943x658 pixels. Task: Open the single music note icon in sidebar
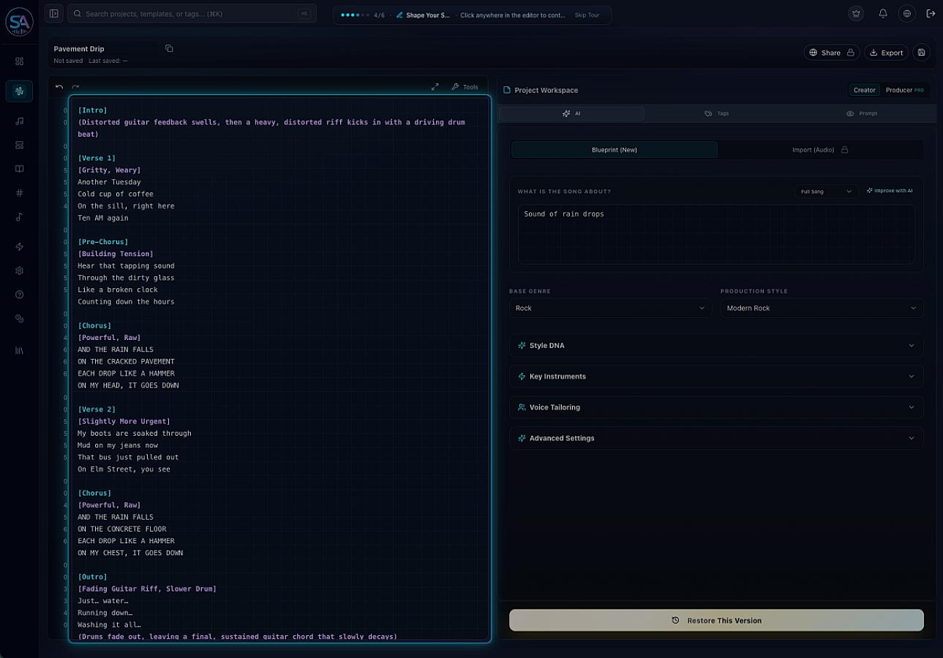[x=19, y=216]
